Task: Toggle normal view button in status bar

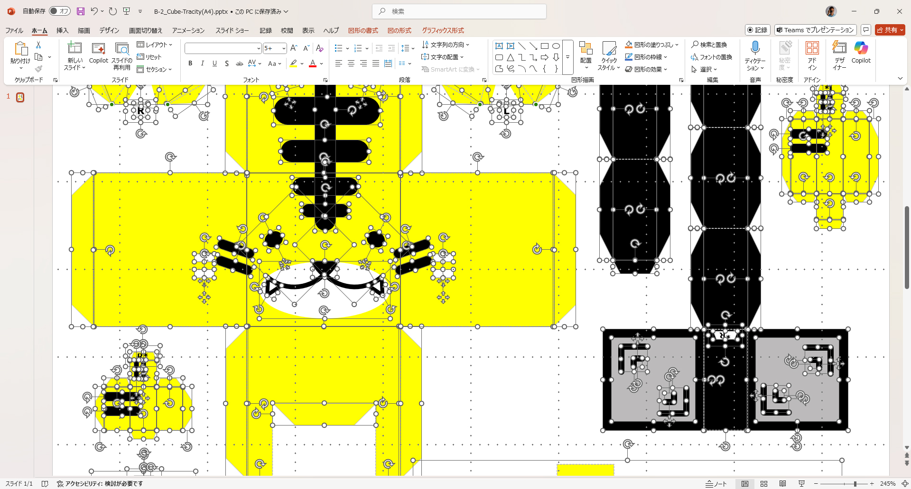Action: pyautogui.click(x=745, y=484)
